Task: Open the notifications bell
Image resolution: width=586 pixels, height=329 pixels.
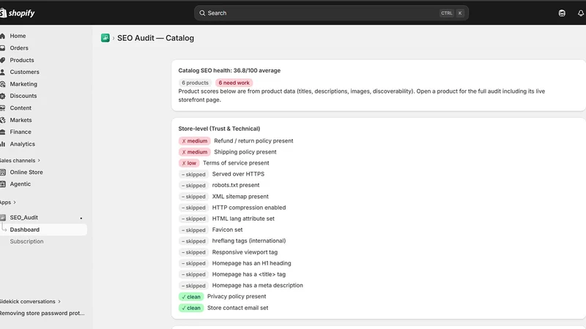Action: tap(581, 13)
